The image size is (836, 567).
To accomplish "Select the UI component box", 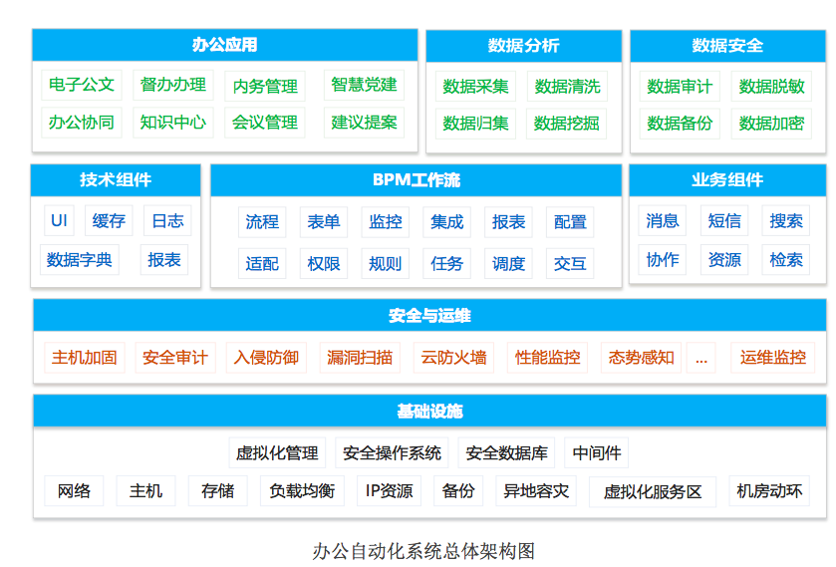I will click(59, 221).
